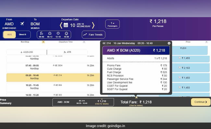Screen dimensions: 211x129
Task: Filter flights by 12-18 afternoon slot
Action: coord(58,35)
